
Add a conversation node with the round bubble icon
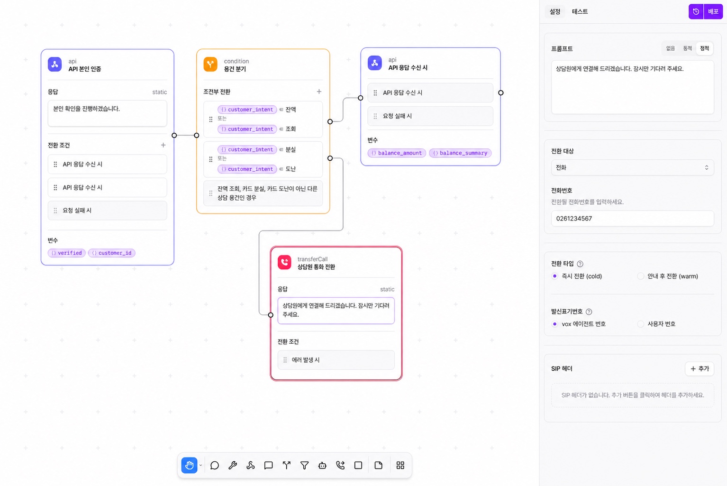point(215,465)
